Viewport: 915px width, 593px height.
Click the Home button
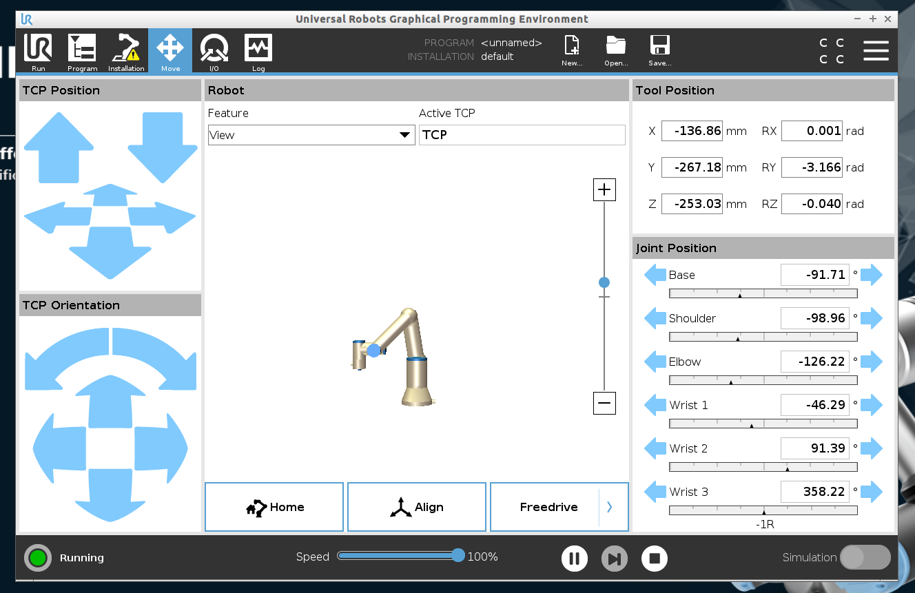click(274, 507)
